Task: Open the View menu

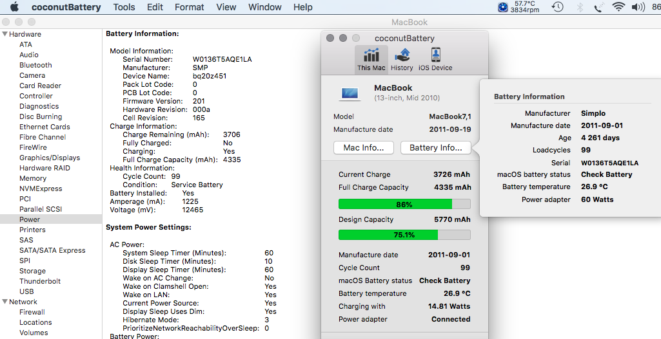Action: pos(226,7)
